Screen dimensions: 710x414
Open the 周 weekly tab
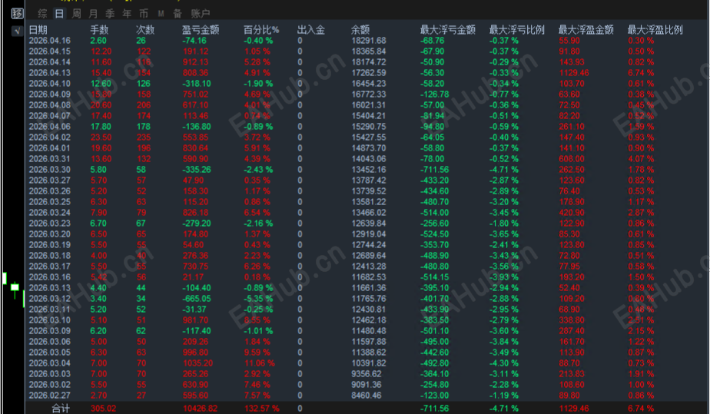(77, 14)
